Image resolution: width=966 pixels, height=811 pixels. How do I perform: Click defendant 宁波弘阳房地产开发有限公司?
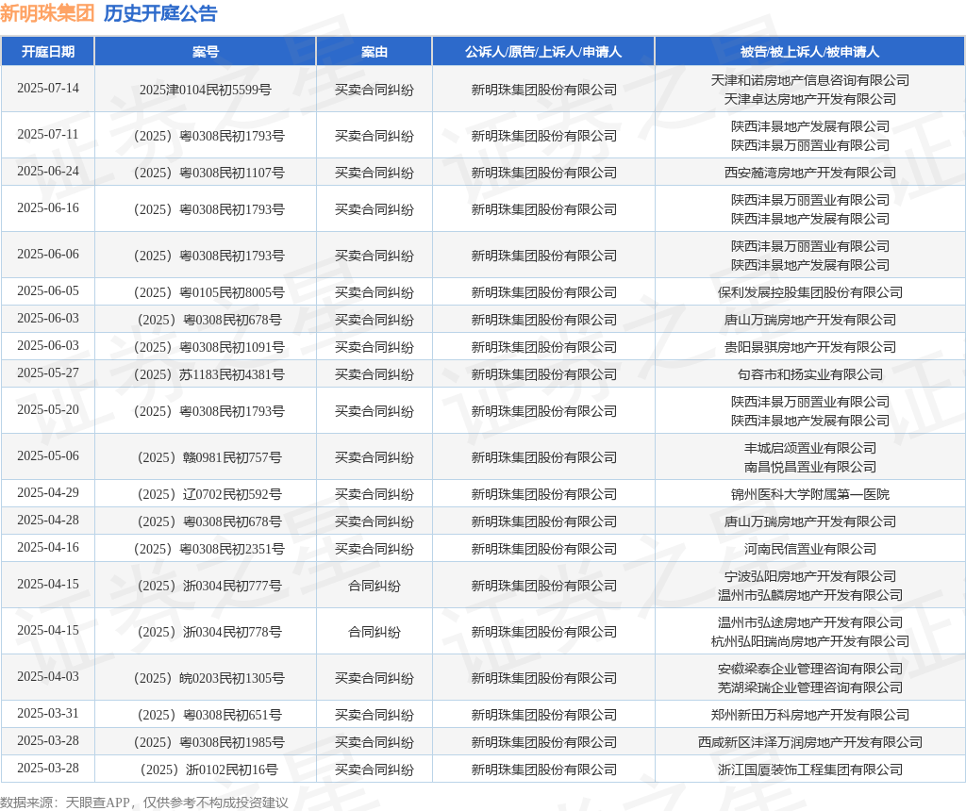(809, 576)
